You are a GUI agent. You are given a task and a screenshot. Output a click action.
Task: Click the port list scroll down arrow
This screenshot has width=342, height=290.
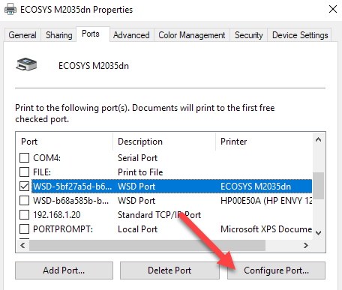click(318, 233)
